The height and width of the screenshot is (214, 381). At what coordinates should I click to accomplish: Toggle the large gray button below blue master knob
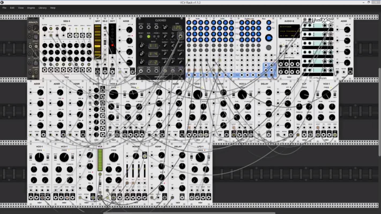pyautogui.click(x=268, y=48)
